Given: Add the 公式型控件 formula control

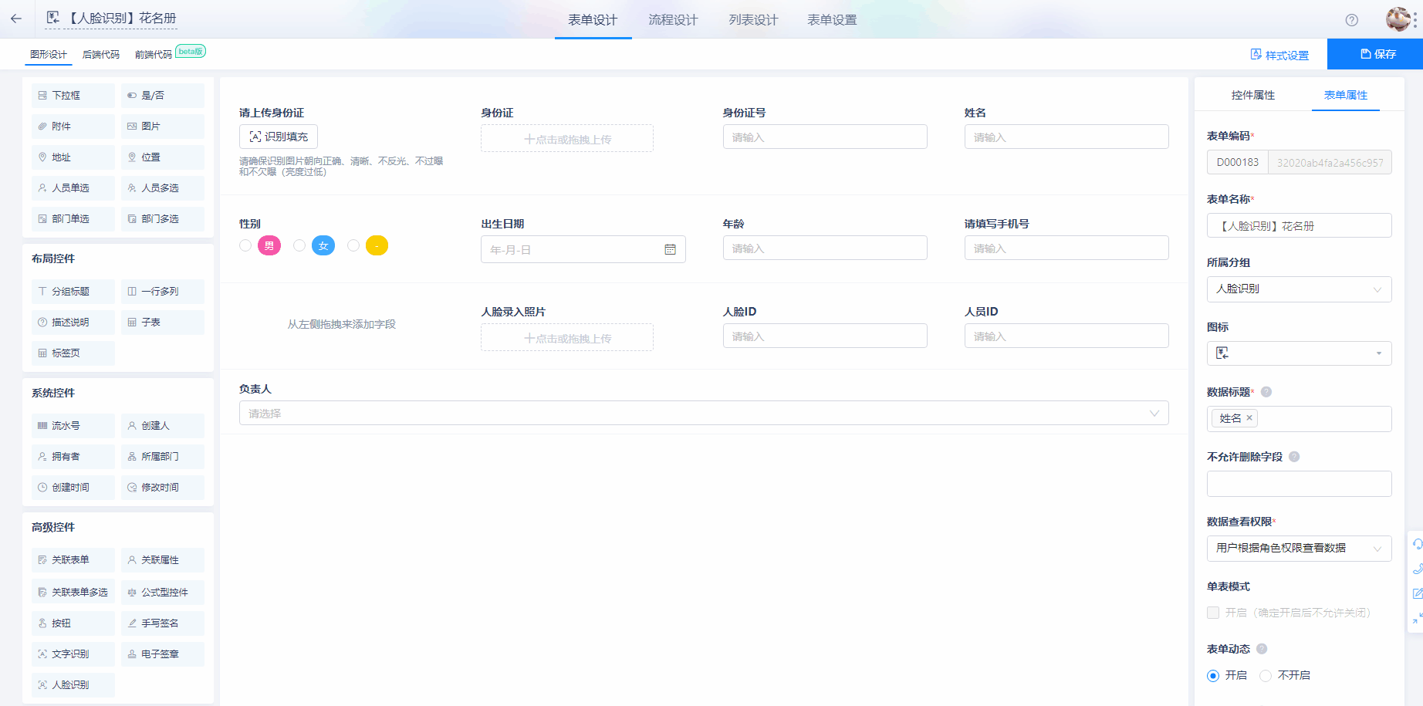Looking at the screenshot, I should [163, 593].
